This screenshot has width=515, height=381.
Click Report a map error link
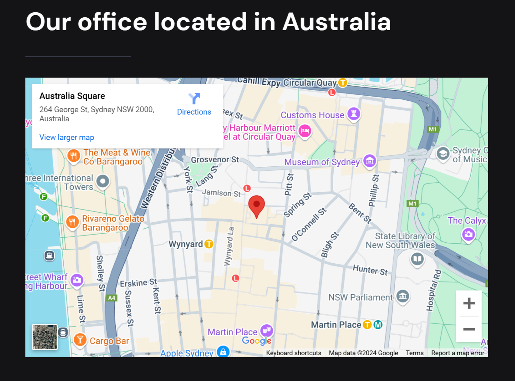click(458, 353)
